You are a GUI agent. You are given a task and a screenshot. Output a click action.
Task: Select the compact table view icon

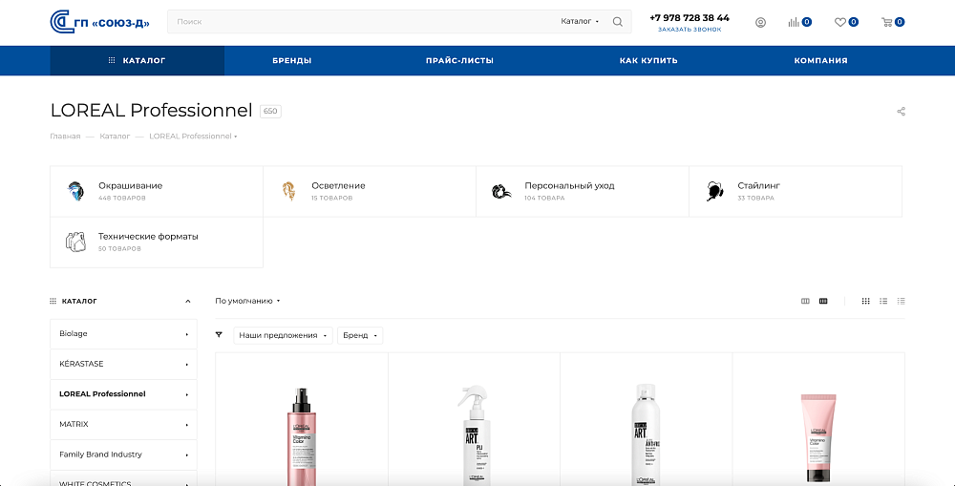[902, 301]
